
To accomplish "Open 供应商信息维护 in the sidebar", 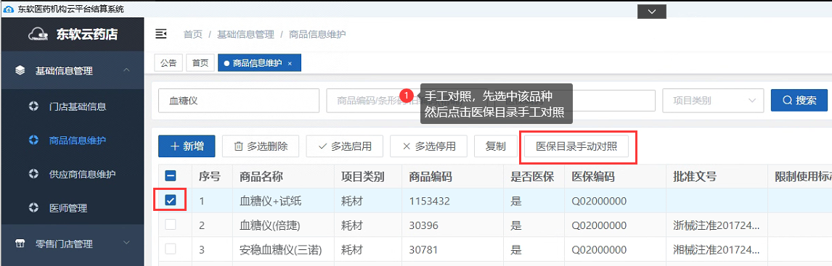I will point(82,174).
